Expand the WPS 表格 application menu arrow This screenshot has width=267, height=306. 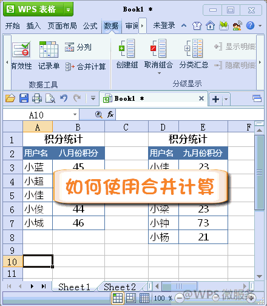tap(68, 10)
